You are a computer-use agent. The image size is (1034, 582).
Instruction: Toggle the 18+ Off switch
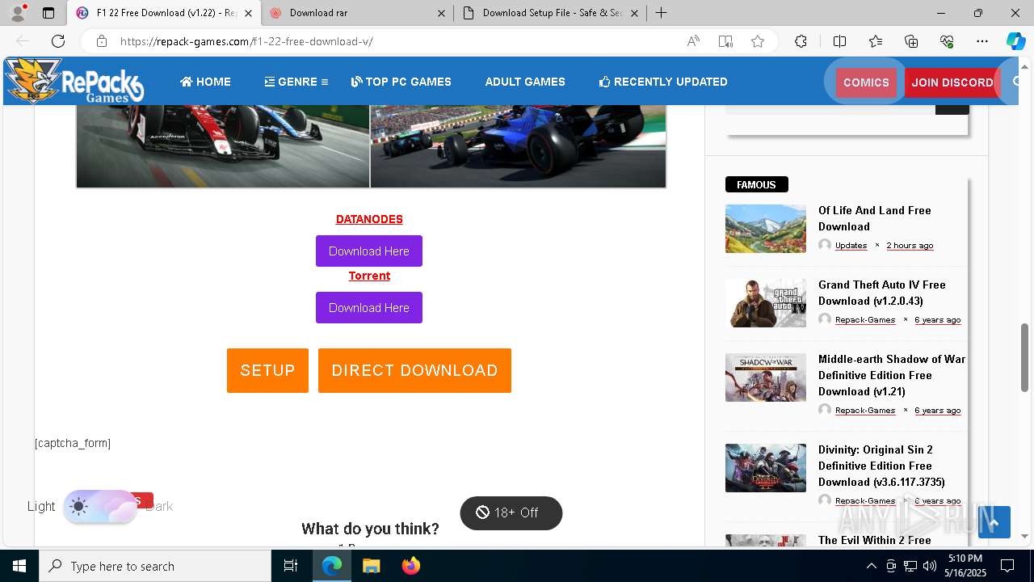511,512
